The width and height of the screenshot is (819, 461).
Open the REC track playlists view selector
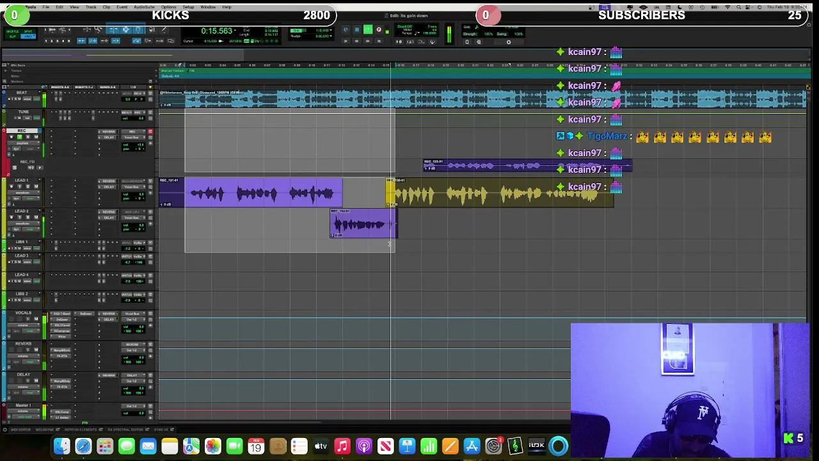[24, 143]
